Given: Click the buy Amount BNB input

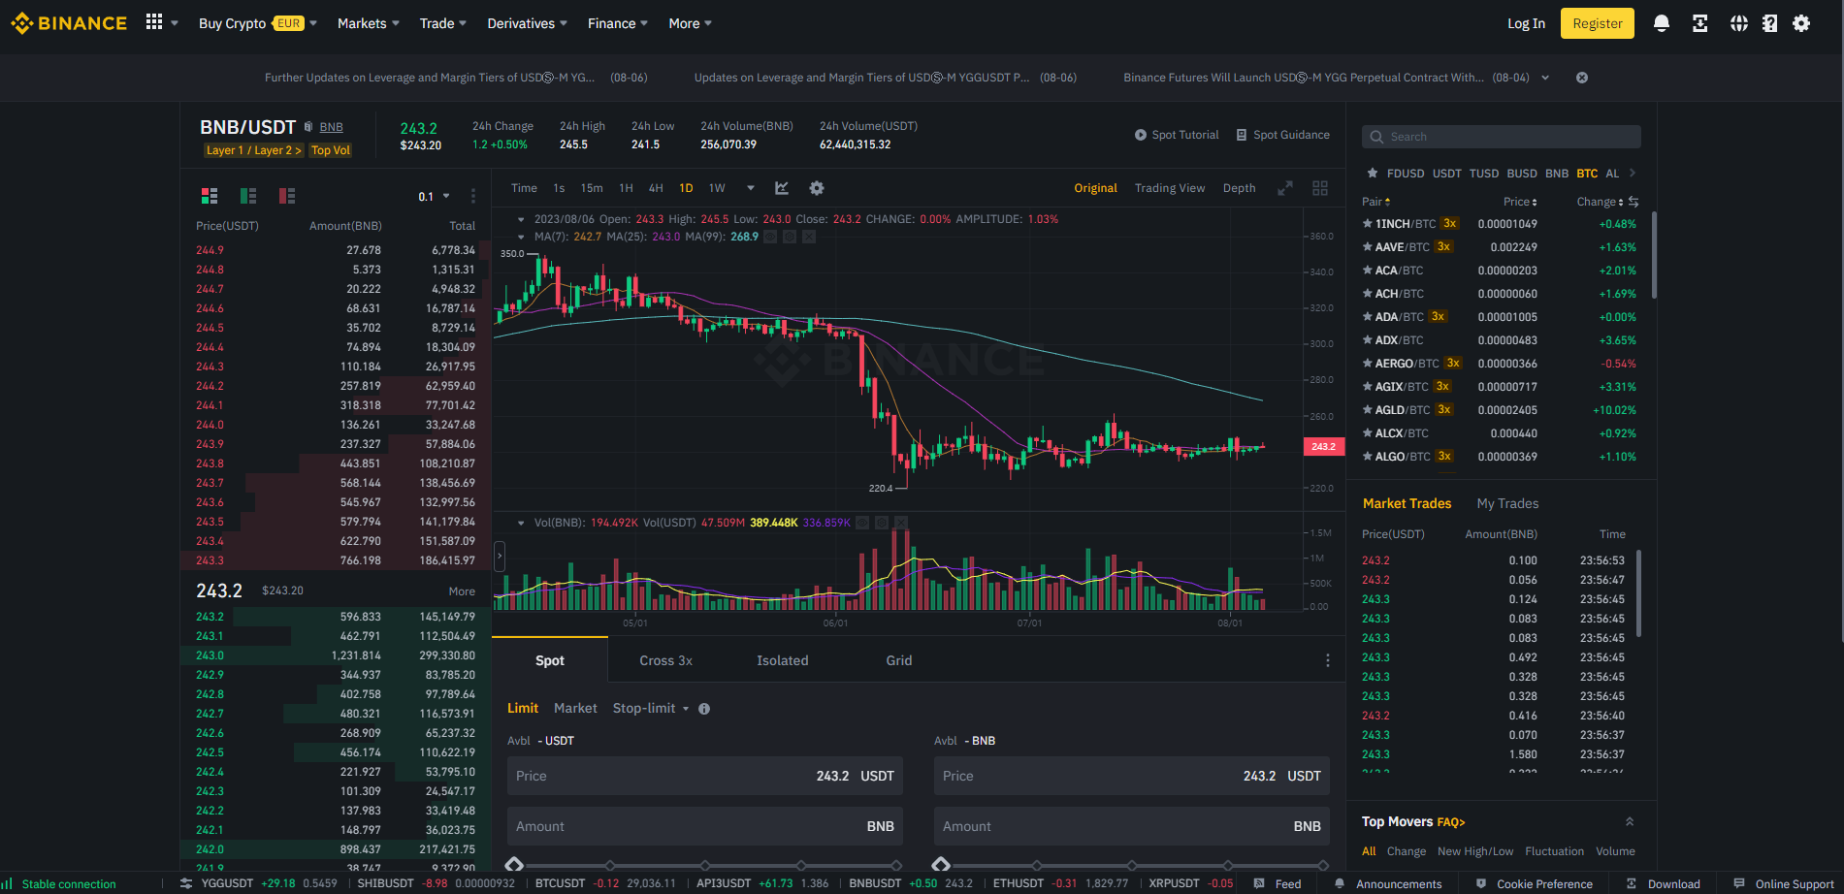Looking at the screenshot, I should (x=705, y=826).
